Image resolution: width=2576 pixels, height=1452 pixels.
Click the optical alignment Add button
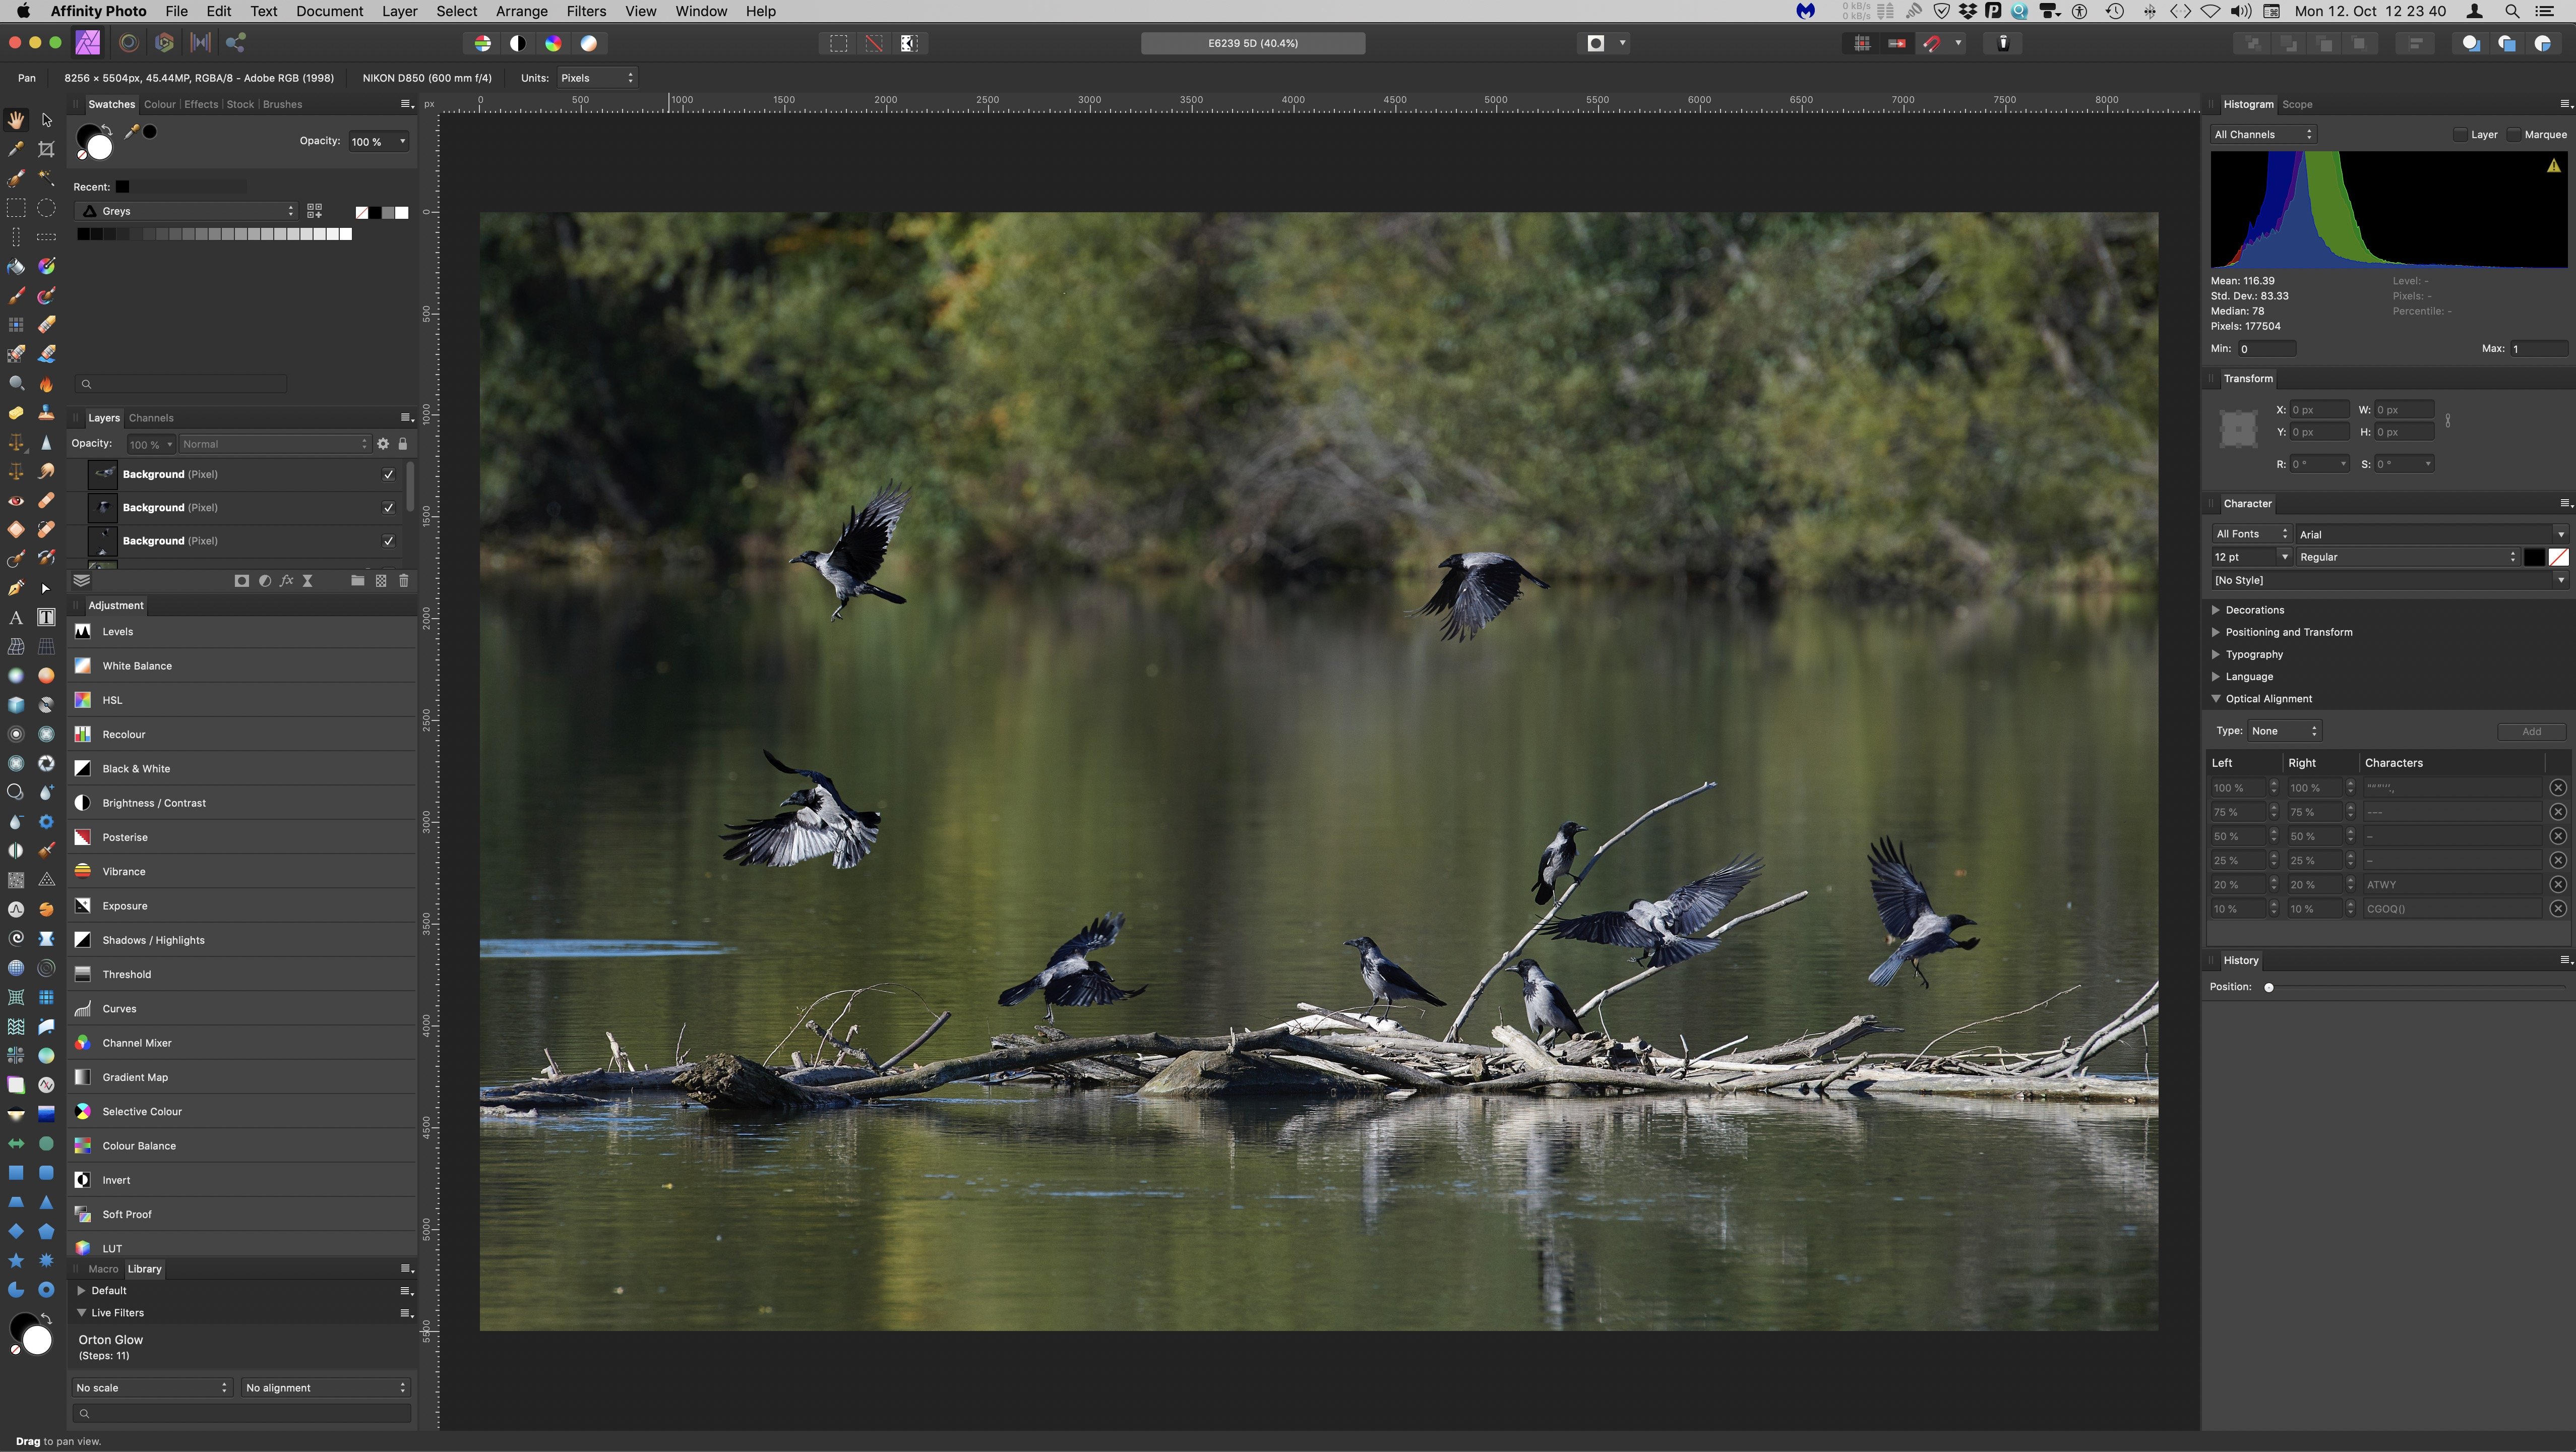[x=2531, y=731]
